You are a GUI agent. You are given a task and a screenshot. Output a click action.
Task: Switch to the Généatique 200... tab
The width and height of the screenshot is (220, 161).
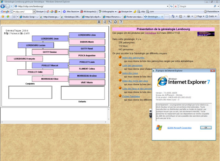coord(71,17)
